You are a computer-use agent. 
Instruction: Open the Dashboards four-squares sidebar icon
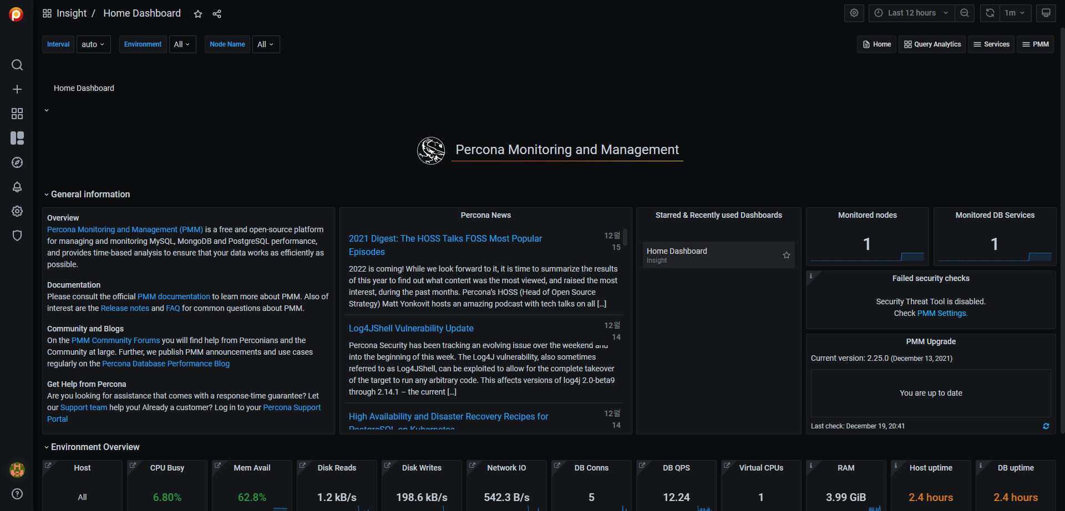pyautogui.click(x=17, y=114)
